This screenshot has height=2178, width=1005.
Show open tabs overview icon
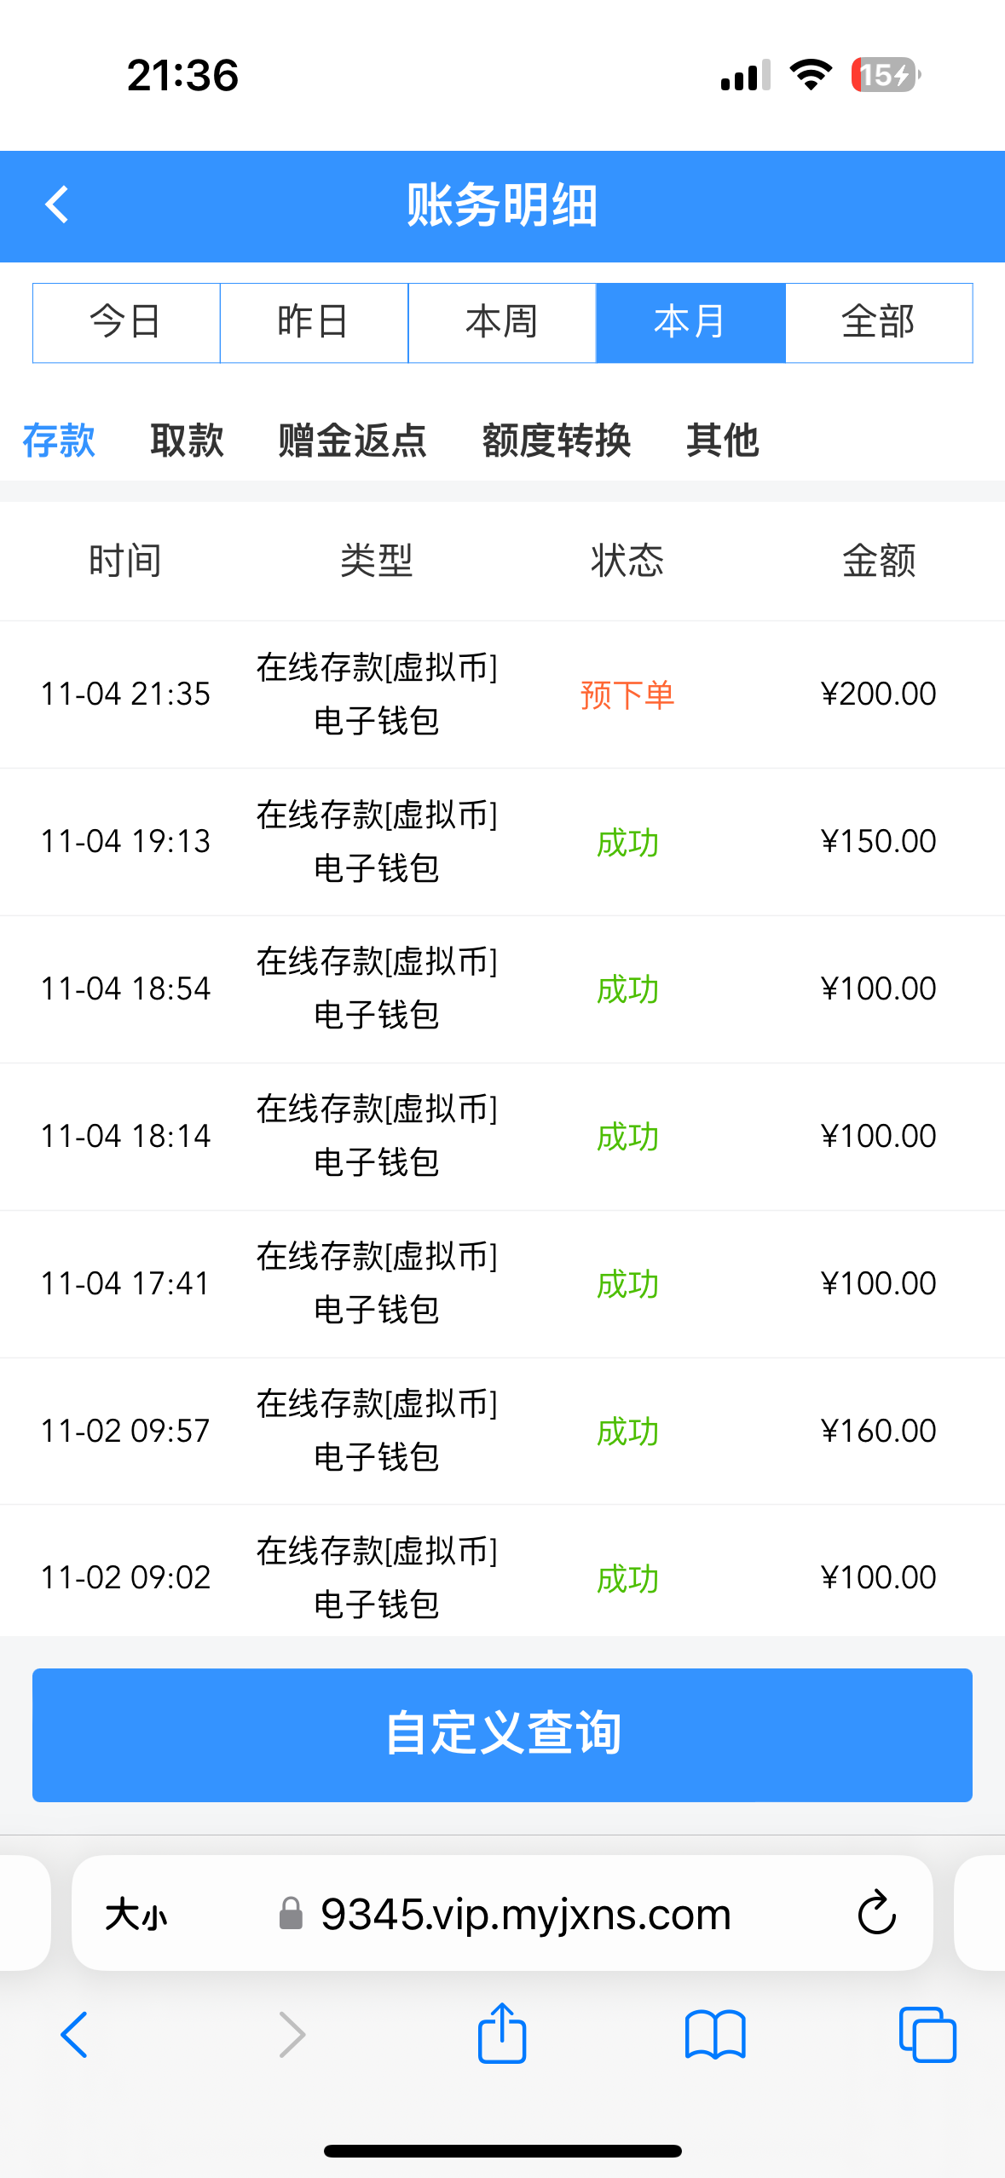tap(927, 2034)
